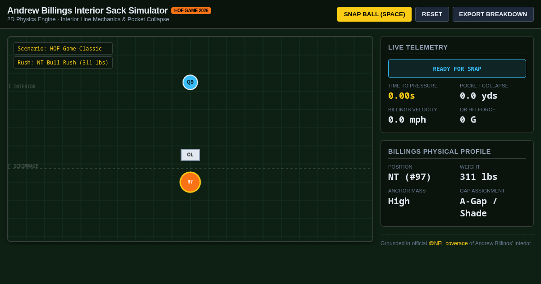
Task: Click the ANCHOR MASS label
Action: coord(407,191)
